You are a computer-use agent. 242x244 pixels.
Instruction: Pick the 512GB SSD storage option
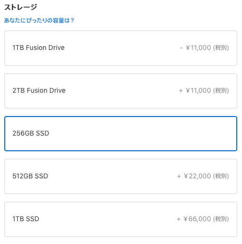click(x=121, y=176)
